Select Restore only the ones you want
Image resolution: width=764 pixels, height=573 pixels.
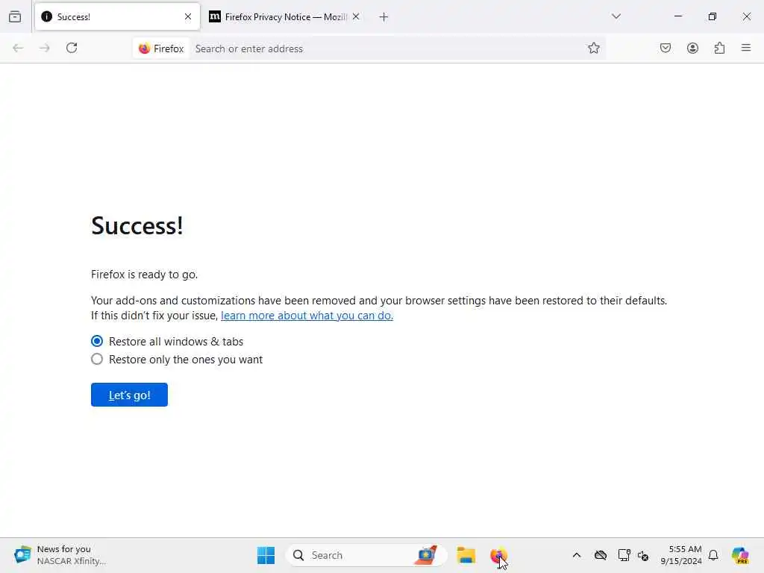97,359
